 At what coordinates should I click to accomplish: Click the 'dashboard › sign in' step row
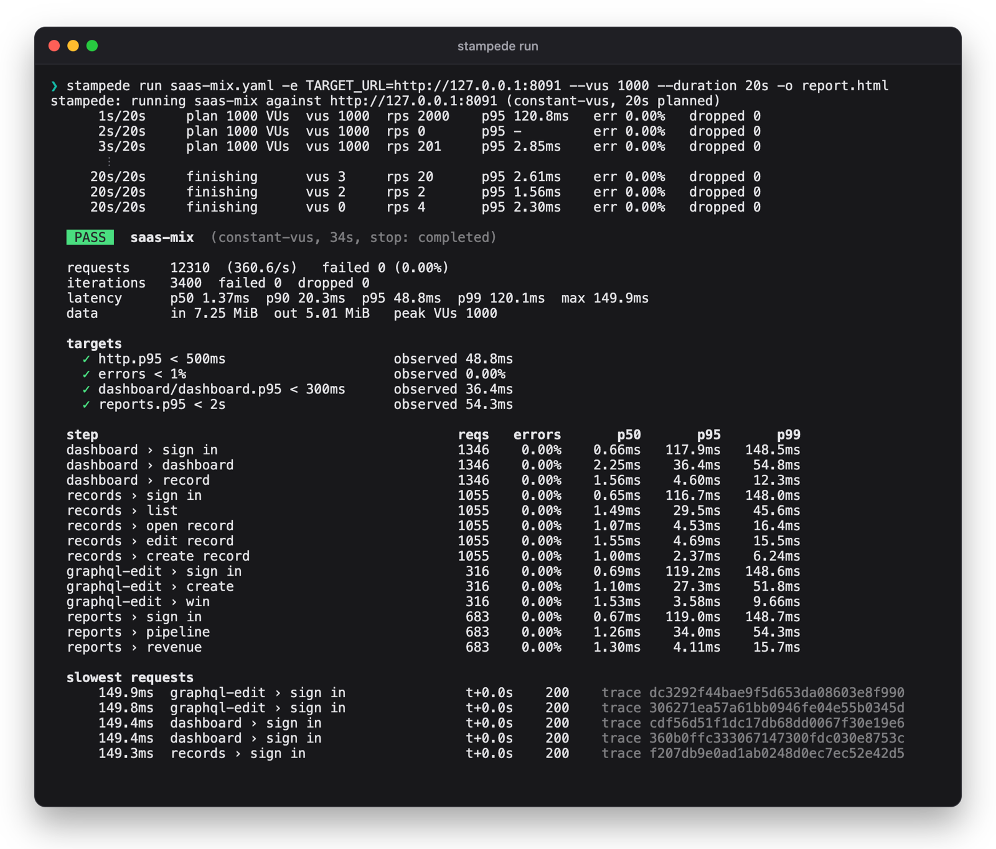(433, 450)
